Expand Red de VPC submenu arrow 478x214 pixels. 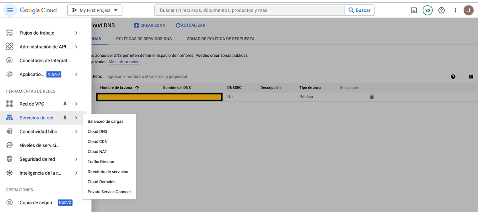76,104
